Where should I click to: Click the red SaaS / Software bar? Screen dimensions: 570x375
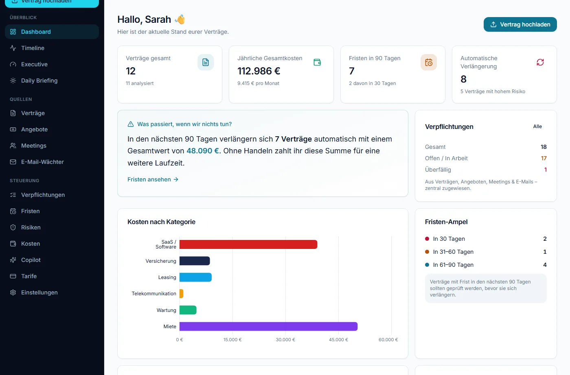pos(248,244)
